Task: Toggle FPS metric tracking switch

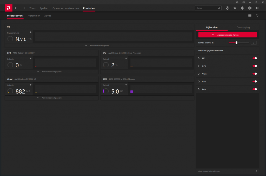Action: pos(255,58)
